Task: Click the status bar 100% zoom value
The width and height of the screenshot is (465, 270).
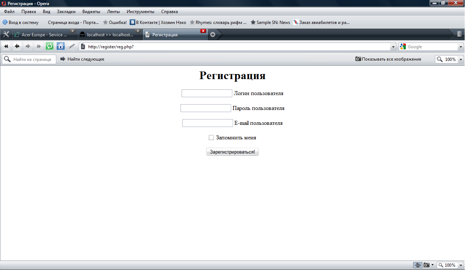Action: (x=450, y=265)
